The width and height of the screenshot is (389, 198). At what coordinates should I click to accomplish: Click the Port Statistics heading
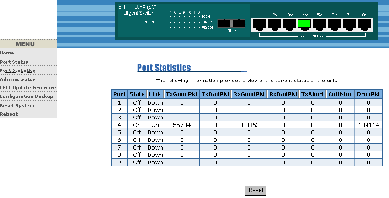(x=164, y=68)
